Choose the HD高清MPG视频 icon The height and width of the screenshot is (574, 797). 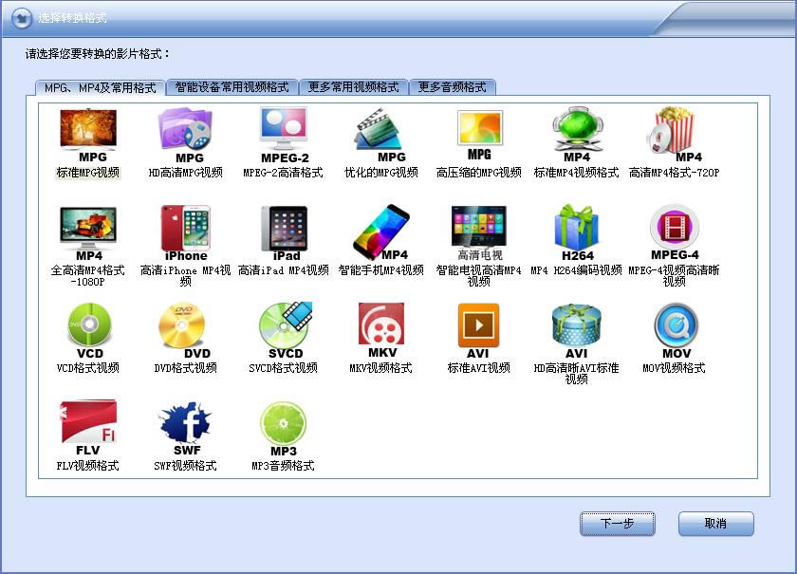(x=185, y=136)
